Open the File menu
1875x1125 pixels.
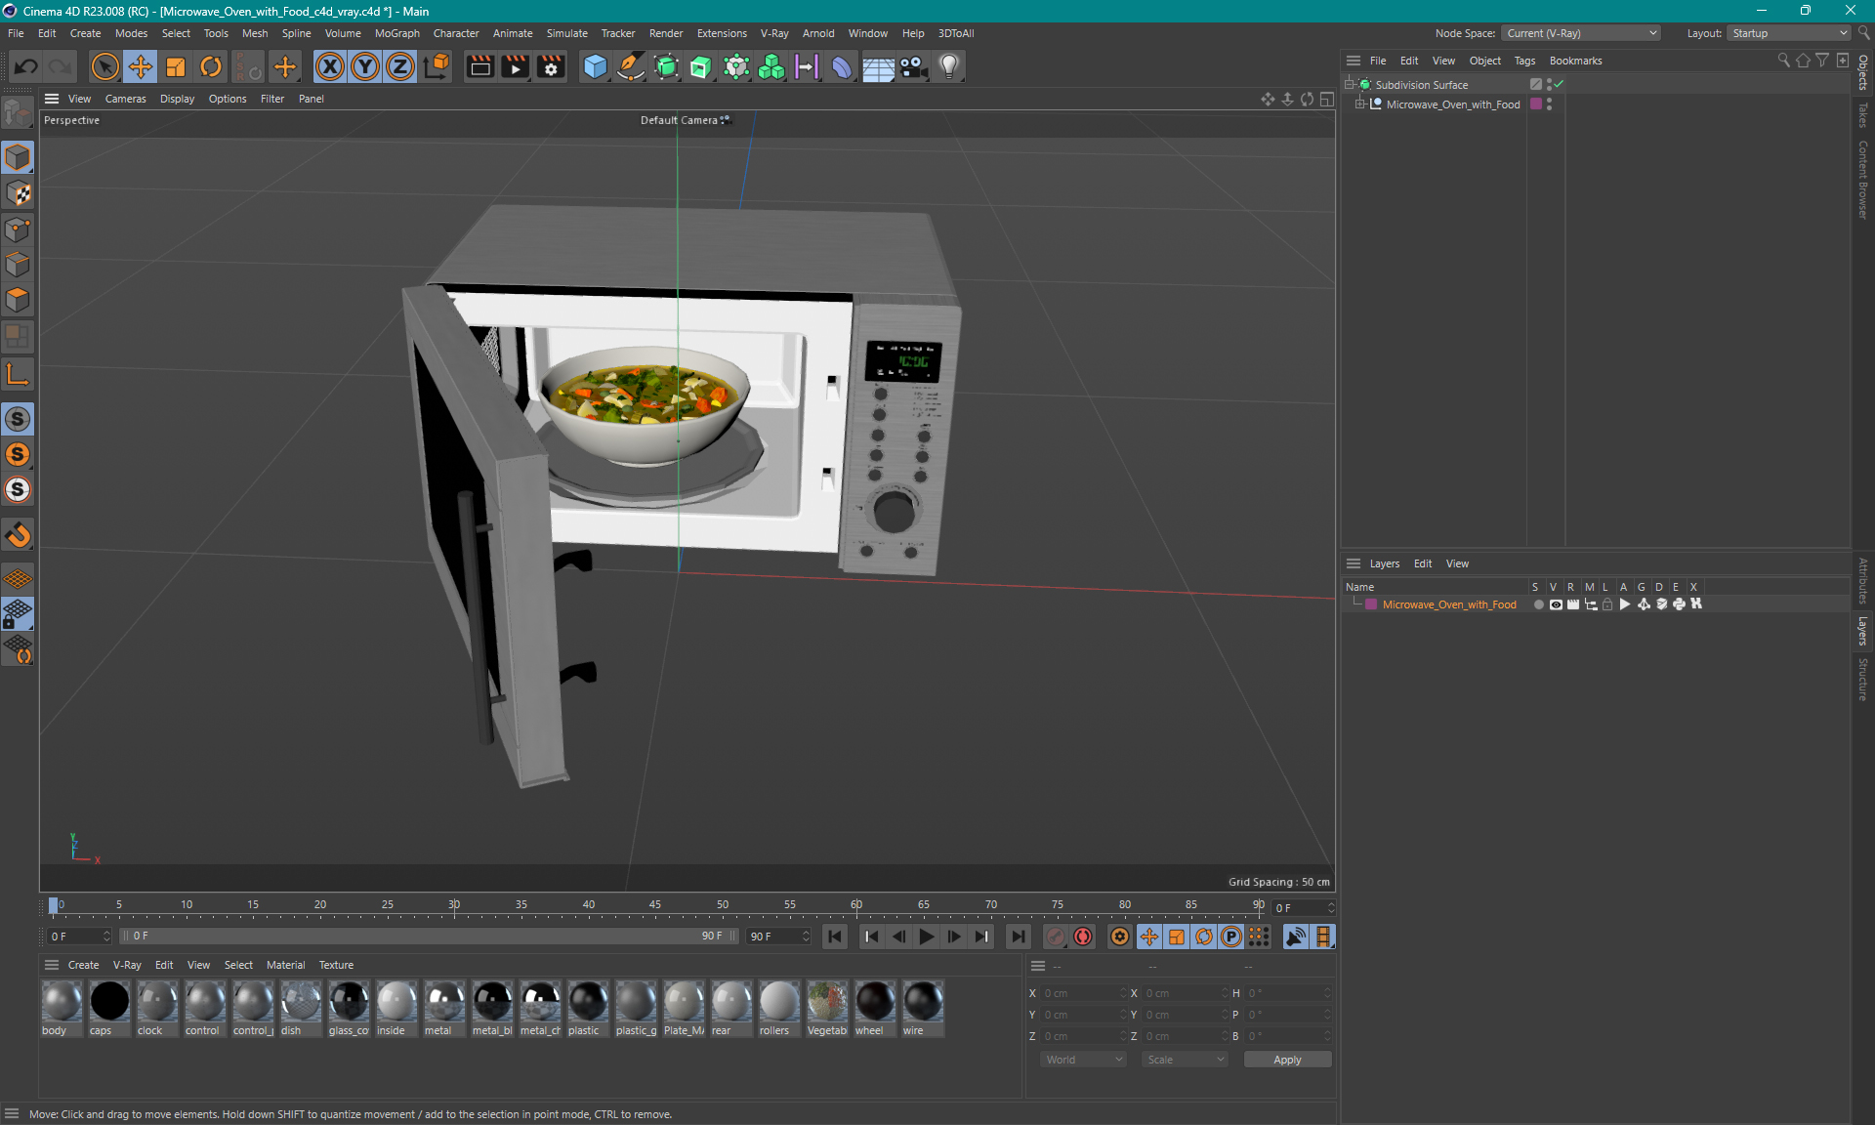[16, 33]
